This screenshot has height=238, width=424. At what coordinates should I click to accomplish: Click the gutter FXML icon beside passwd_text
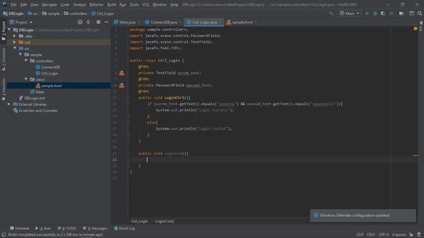tap(122, 85)
